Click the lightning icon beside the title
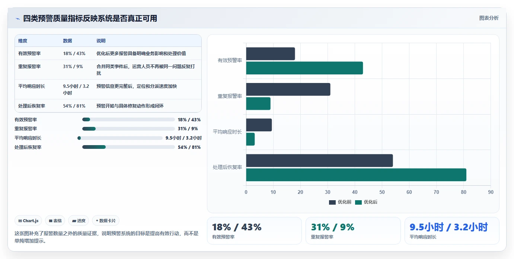 pos(17,19)
